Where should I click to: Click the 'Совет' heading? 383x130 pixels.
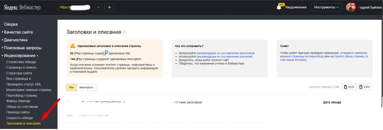[284, 46]
